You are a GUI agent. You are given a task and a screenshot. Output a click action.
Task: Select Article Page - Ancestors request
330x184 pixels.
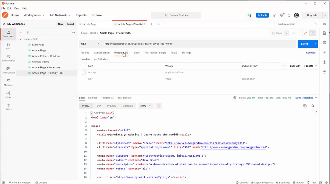coord(46,68)
